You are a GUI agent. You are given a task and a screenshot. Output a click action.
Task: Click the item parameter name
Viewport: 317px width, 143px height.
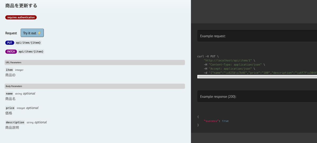pyautogui.click(x=9, y=70)
